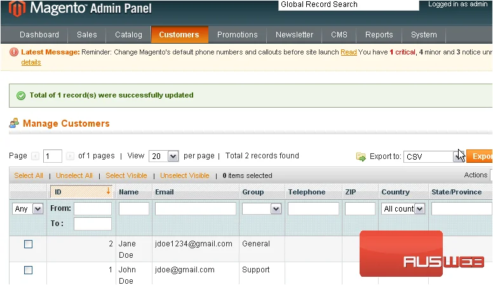The width and height of the screenshot is (493, 285).
Task: Open the Catalog menu
Action: coord(128,34)
